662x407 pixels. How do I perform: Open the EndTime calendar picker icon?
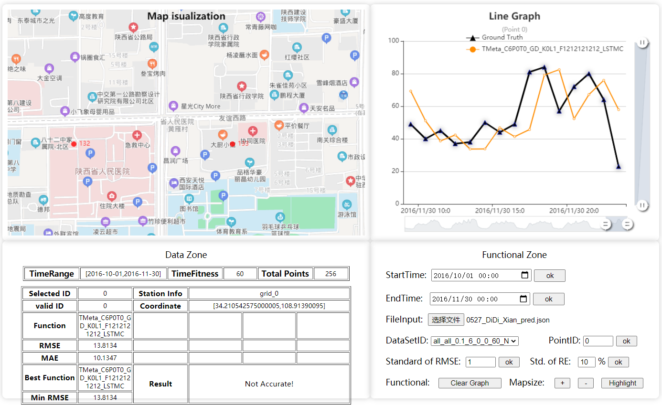tap(523, 299)
